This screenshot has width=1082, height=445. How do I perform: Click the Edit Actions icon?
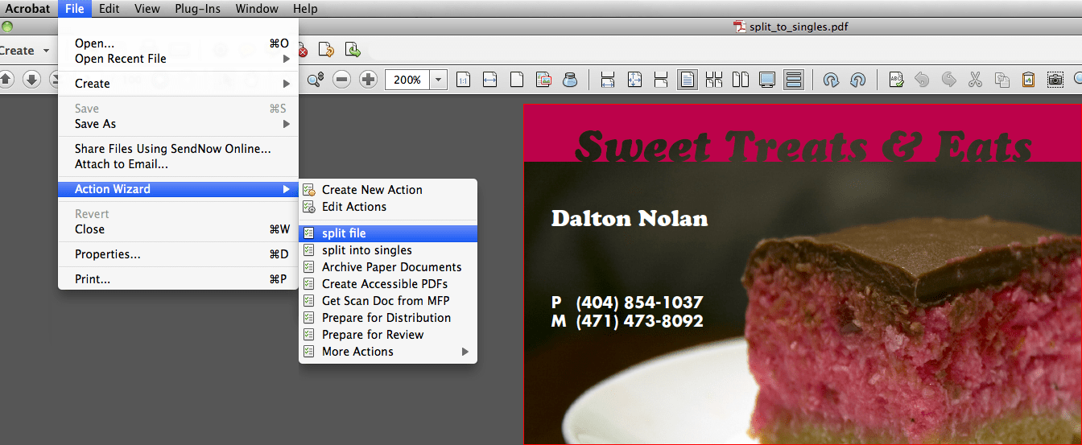click(x=309, y=207)
